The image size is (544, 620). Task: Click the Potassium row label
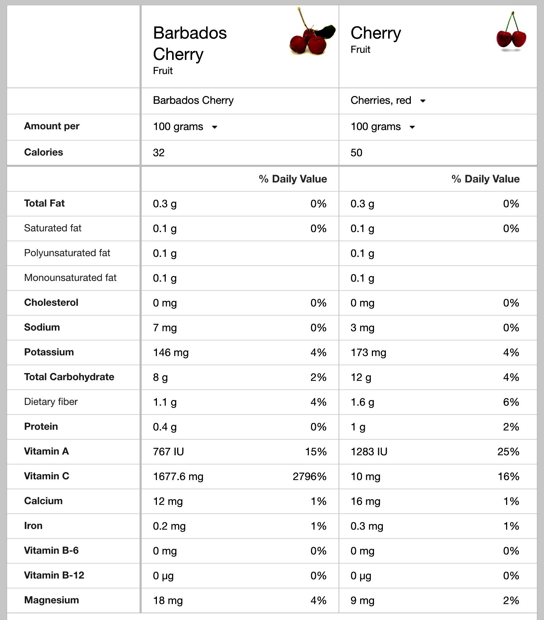pos(49,352)
